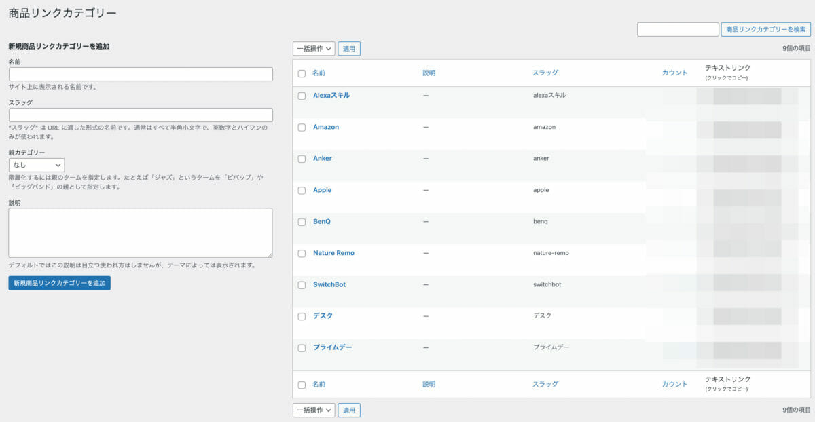815x422 pixels.
Task: Click the 商品リンクカテゴリーを検索 button
Action: tap(766, 29)
